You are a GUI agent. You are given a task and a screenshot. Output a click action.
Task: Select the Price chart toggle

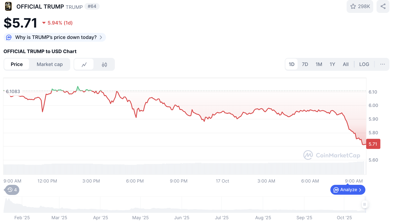pyautogui.click(x=17, y=64)
